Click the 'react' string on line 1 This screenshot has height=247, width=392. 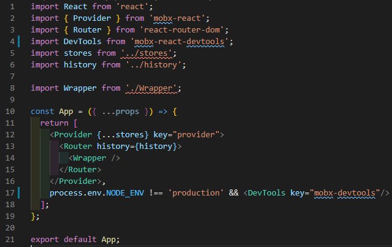132,7
